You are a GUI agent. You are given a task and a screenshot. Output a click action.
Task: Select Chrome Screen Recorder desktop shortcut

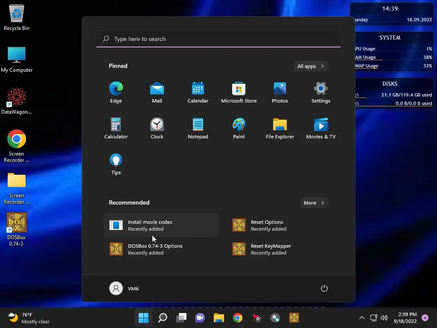pos(17,146)
